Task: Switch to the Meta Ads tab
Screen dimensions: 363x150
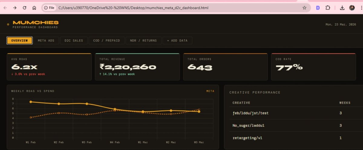Action: [46, 40]
